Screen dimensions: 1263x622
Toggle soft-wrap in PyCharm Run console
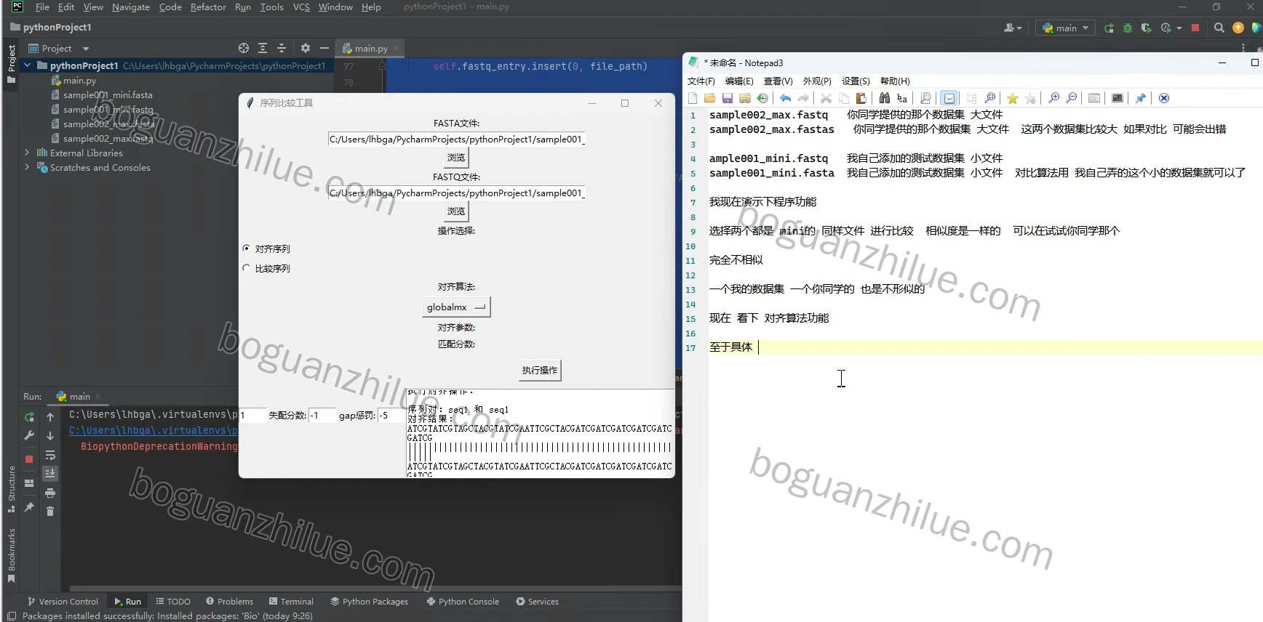pyautogui.click(x=50, y=455)
